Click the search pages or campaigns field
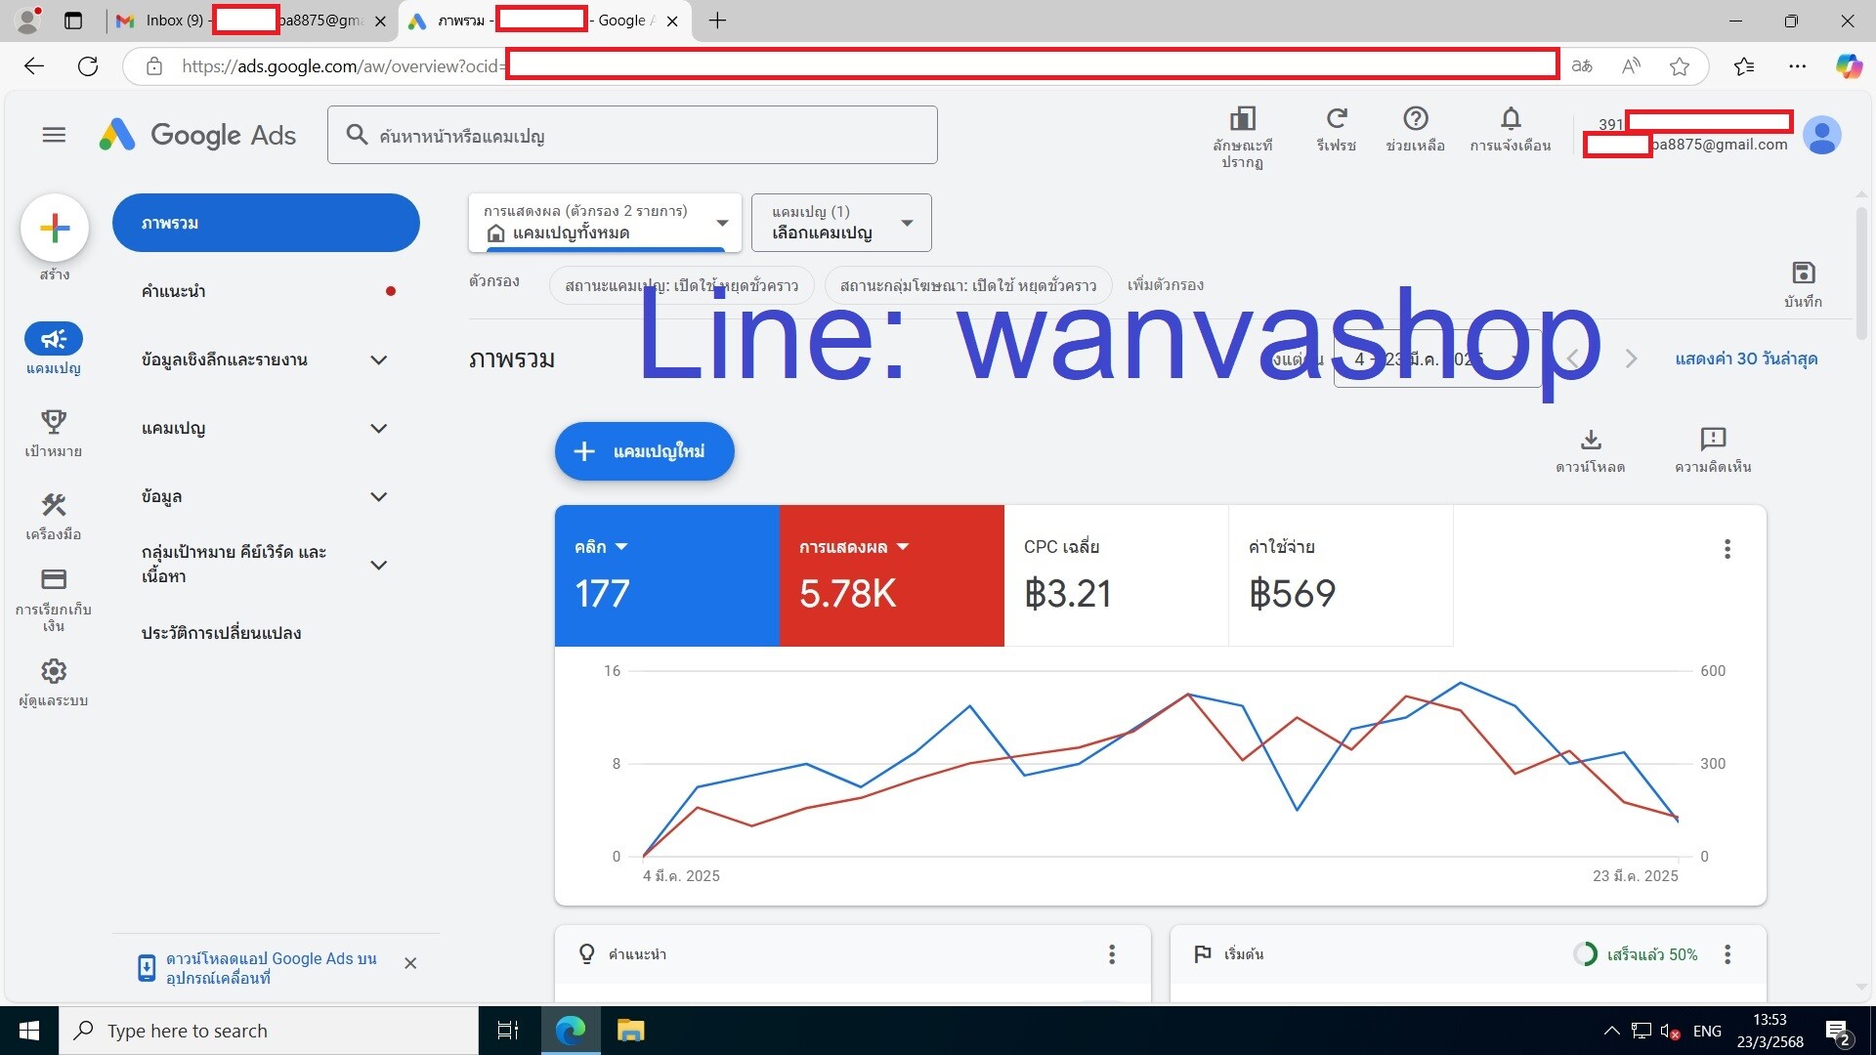This screenshot has height=1055, width=1876. [632, 135]
